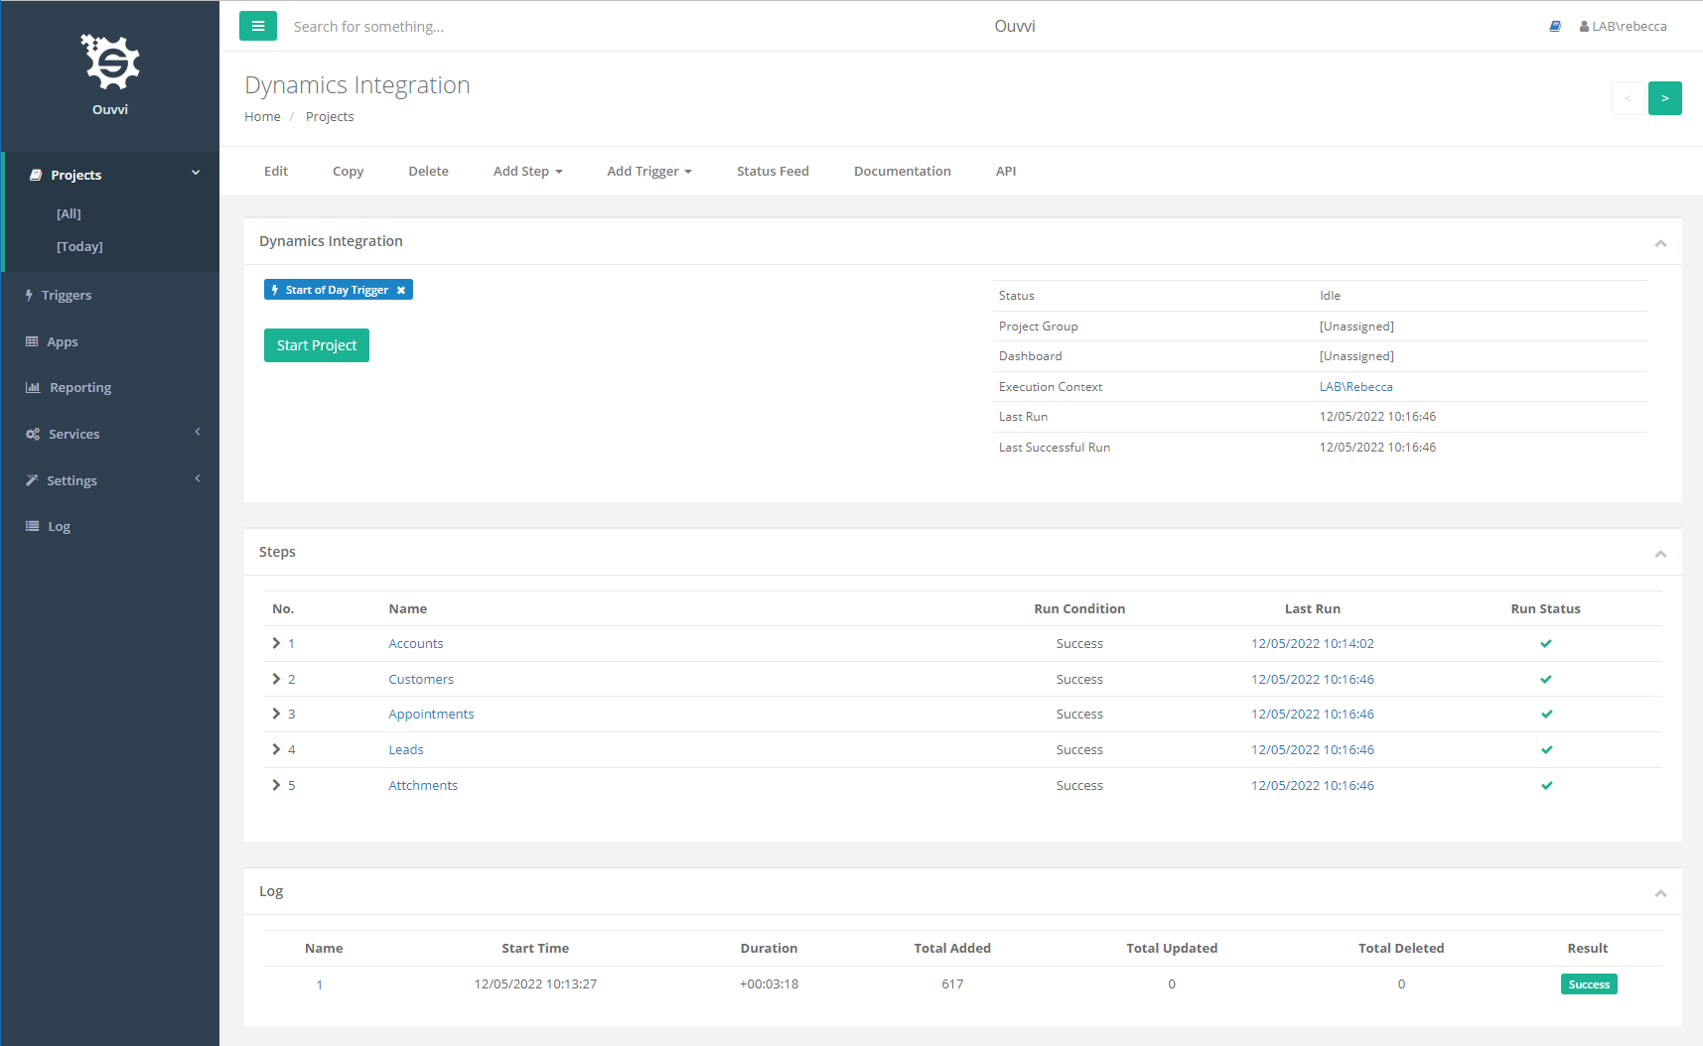Open API in project toolbar
1703x1046 pixels.
1006,171
